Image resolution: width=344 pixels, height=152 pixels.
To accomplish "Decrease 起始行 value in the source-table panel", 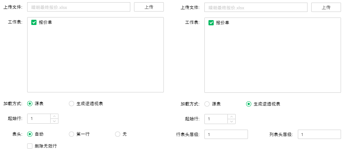I will tap(54, 121).
